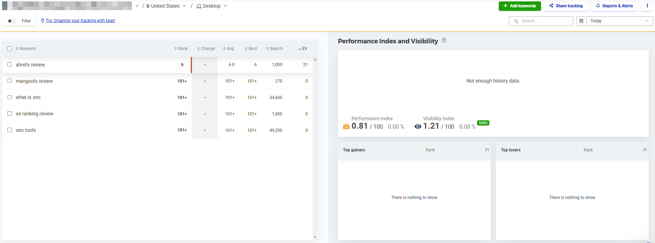Open the Desktop device dropdown
655x243 pixels.
click(212, 6)
